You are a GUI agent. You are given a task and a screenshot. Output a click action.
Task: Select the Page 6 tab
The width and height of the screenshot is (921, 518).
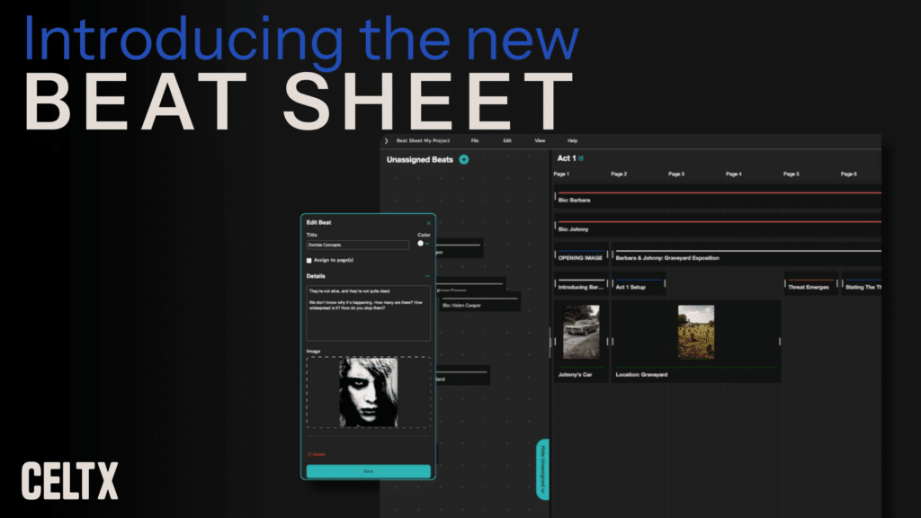tap(848, 174)
